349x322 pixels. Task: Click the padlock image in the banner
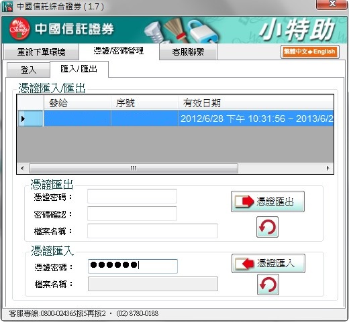203,31
